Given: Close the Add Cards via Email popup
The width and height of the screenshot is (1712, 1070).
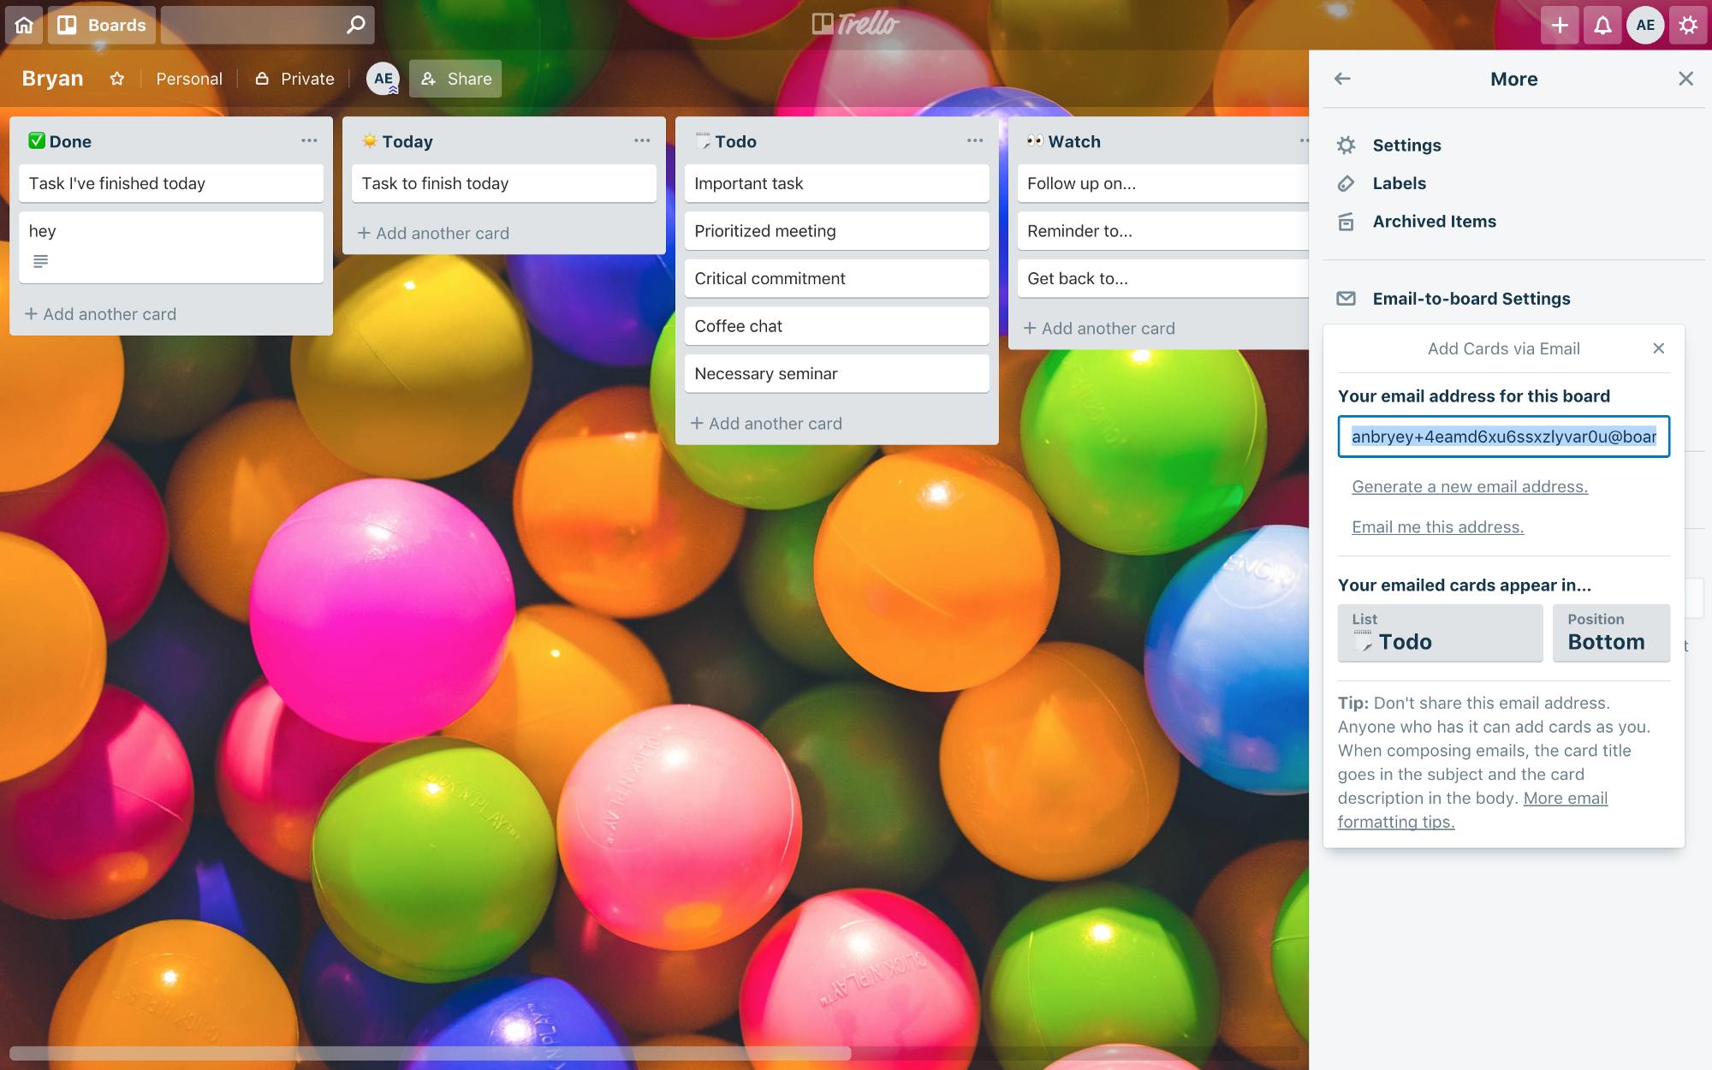Looking at the screenshot, I should [x=1658, y=348].
